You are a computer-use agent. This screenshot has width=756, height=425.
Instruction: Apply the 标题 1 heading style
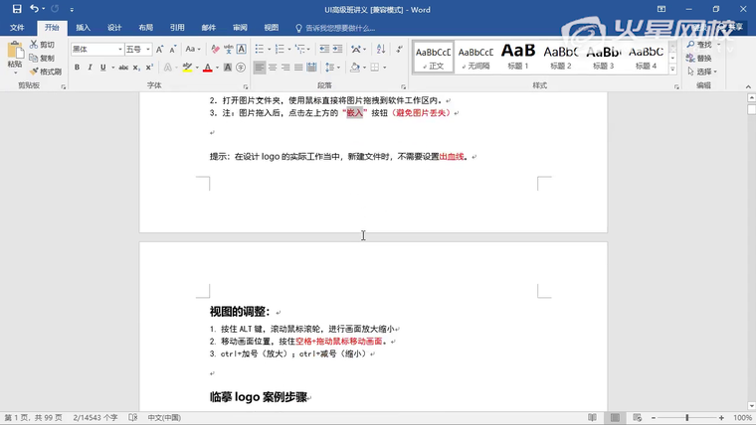pos(518,57)
